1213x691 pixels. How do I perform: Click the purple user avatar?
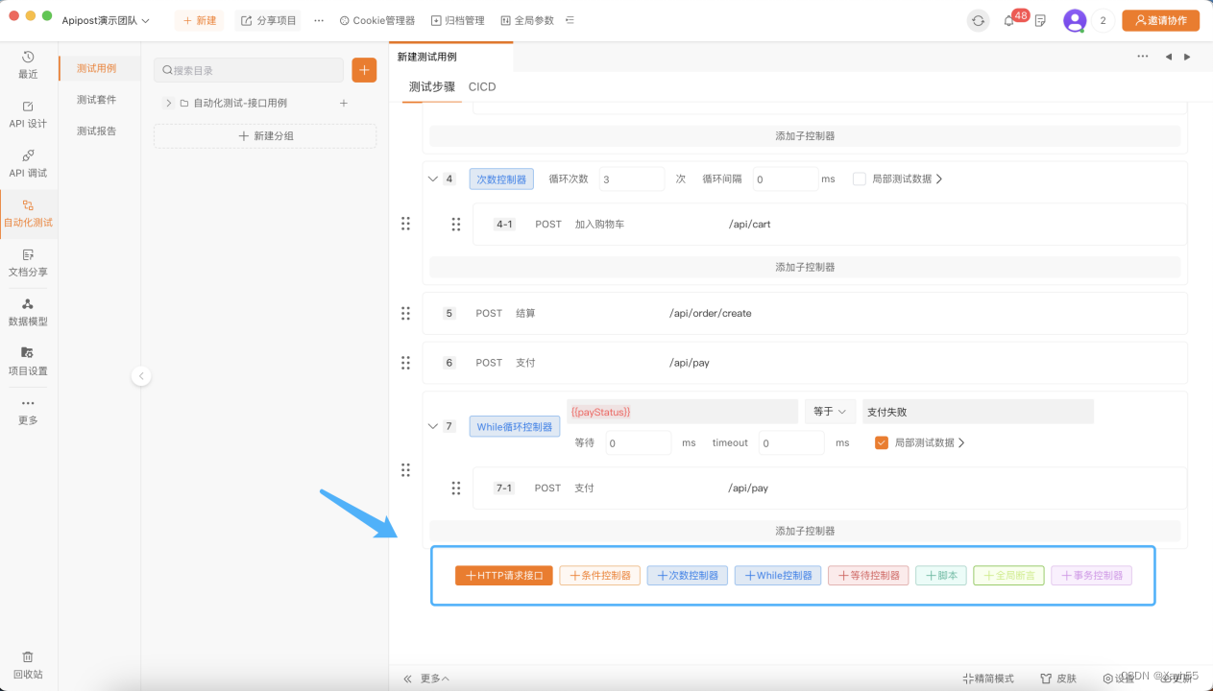tap(1075, 20)
